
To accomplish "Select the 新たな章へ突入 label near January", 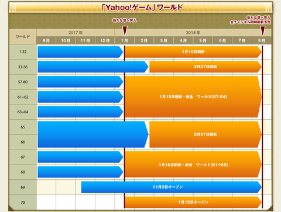I will point(125,20).
